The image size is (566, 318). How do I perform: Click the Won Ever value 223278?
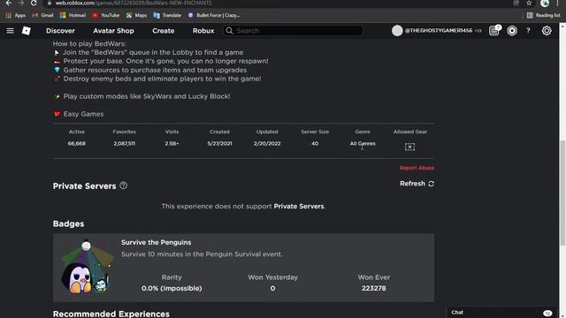click(373, 289)
